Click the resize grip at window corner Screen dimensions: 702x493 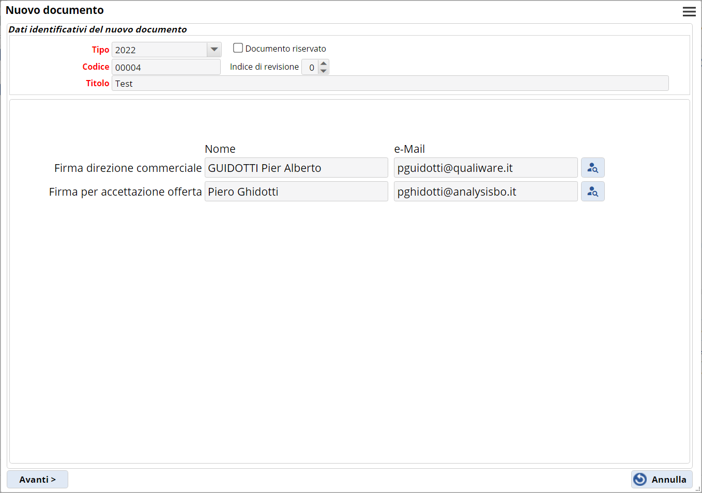pyautogui.click(x=698, y=489)
